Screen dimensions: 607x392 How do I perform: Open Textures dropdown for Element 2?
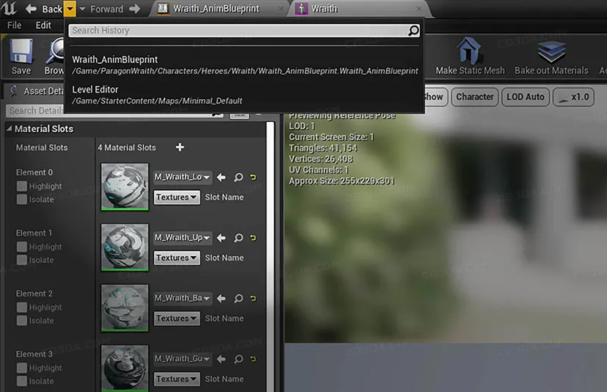[177, 319]
